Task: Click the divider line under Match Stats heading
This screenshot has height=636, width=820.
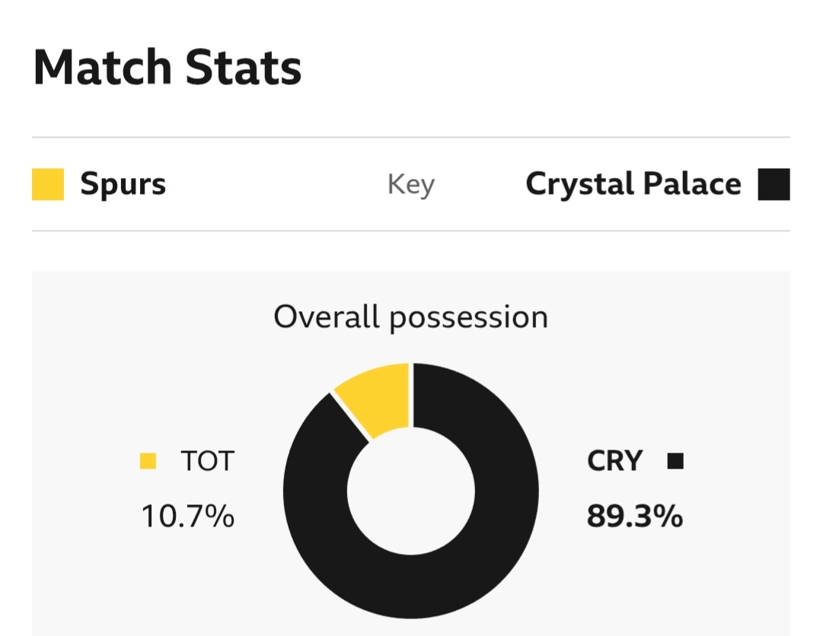Action: [x=410, y=138]
